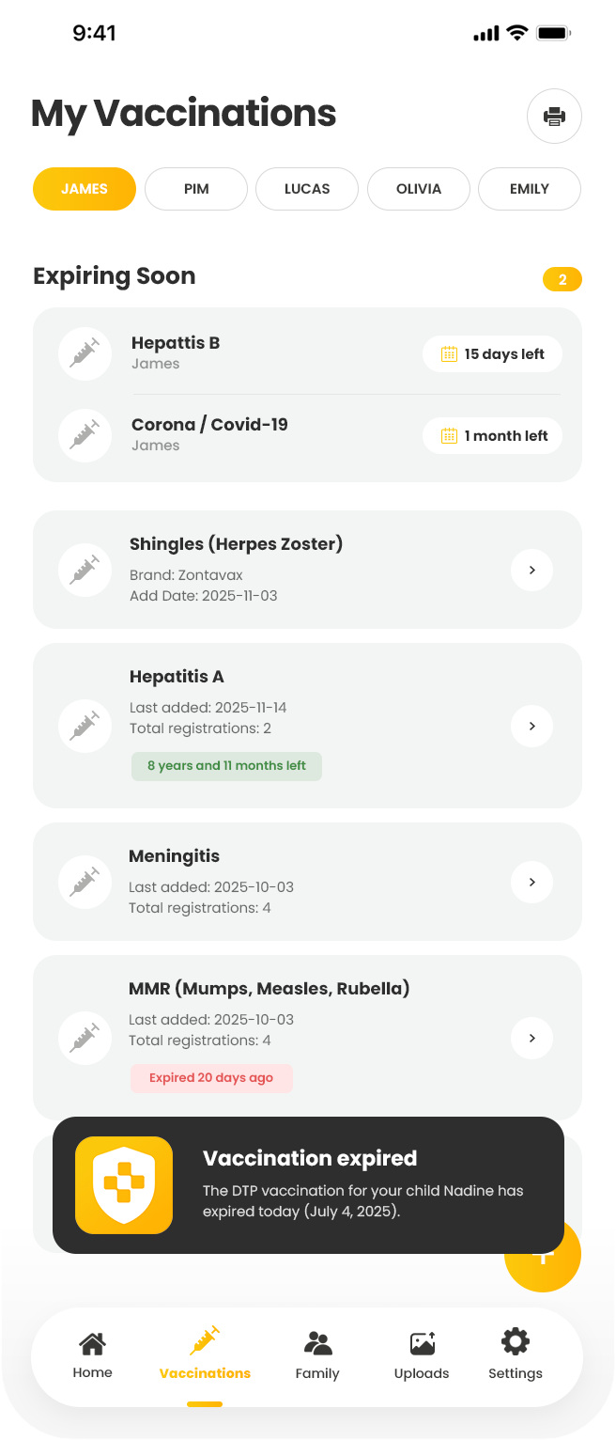Image resolution: width=616 pixels, height=1440 pixels.
Task: Expand the Shingles (Herpes Zoster) entry
Action: [531, 570]
